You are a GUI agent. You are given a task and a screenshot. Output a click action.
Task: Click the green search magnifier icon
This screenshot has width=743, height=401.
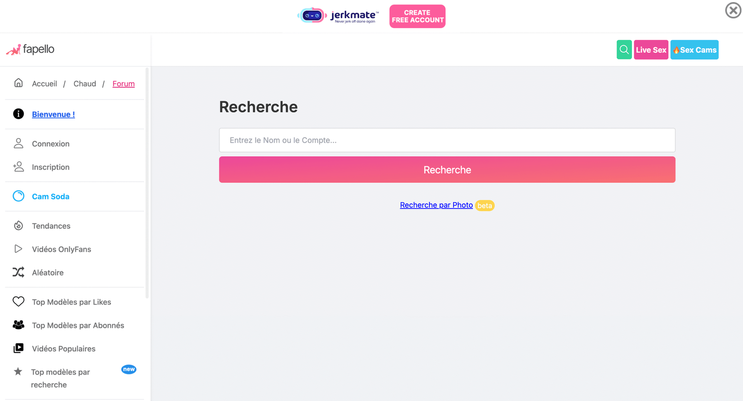[624, 50]
